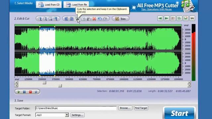The width and height of the screenshot is (212, 119).
Task: Click the lower scrollbar left arrow
Action: [x=16, y=86]
